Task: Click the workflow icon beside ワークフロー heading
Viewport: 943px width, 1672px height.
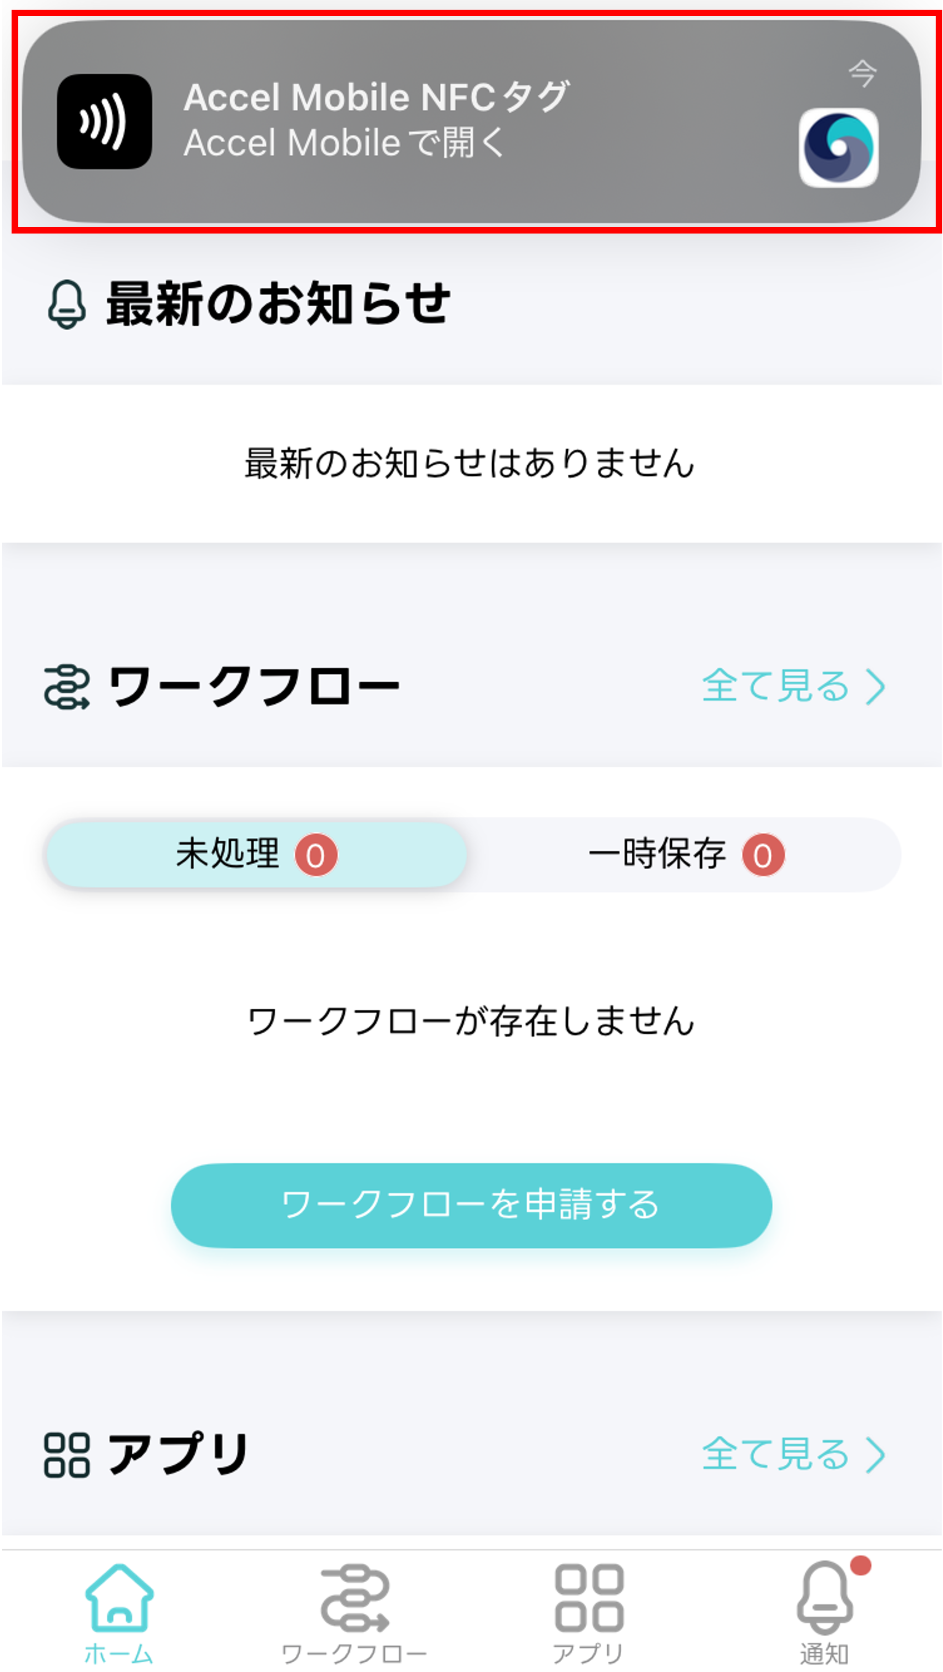Action: (66, 687)
